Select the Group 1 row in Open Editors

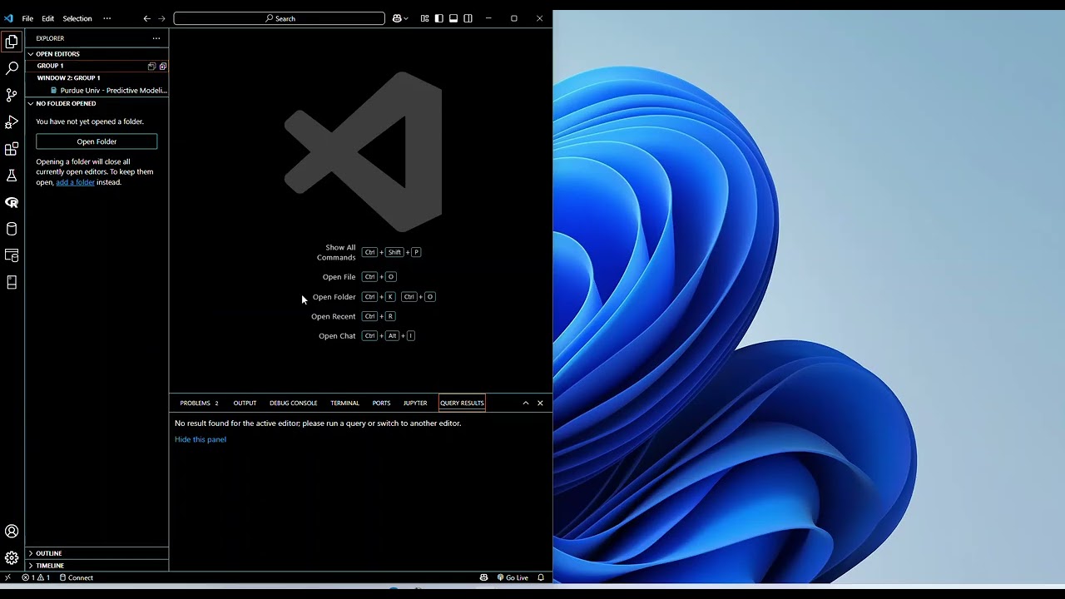coord(97,66)
